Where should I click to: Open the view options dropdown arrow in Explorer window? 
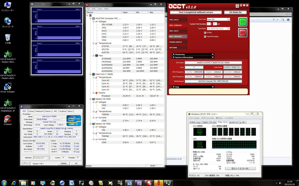click(277, 20)
